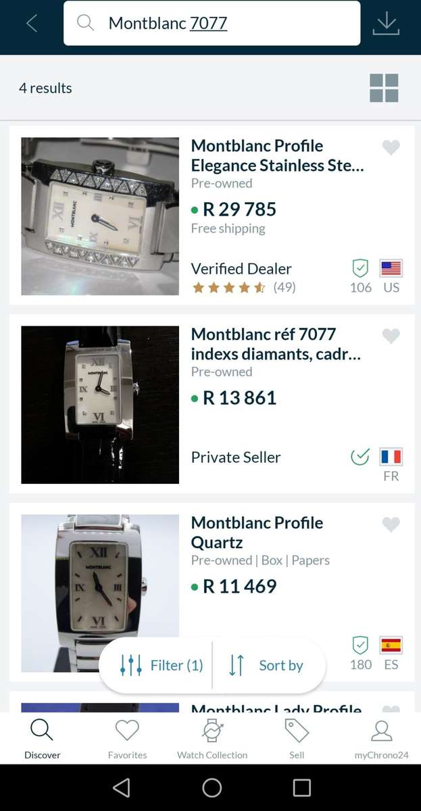Open the myChrono24 tab
Viewport: 421px width, 811px height.
[381, 739]
